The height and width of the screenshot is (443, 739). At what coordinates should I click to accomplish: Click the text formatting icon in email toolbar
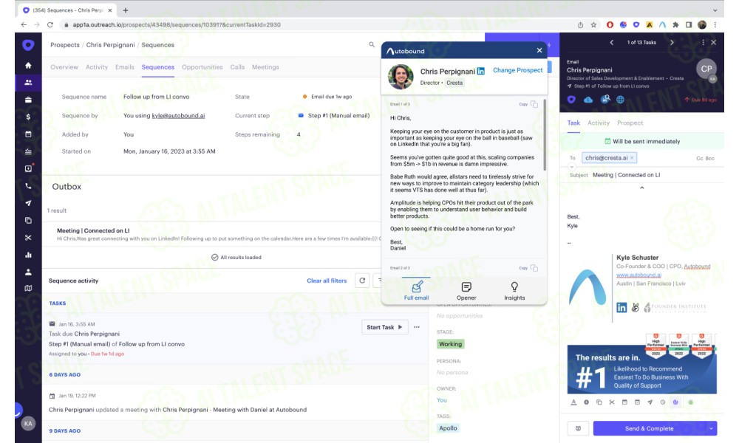point(573,402)
